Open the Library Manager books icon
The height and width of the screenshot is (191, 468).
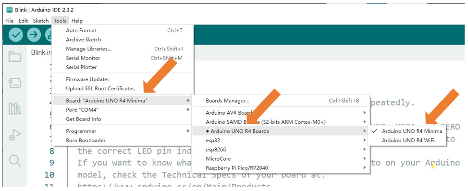tap(14, 109)
